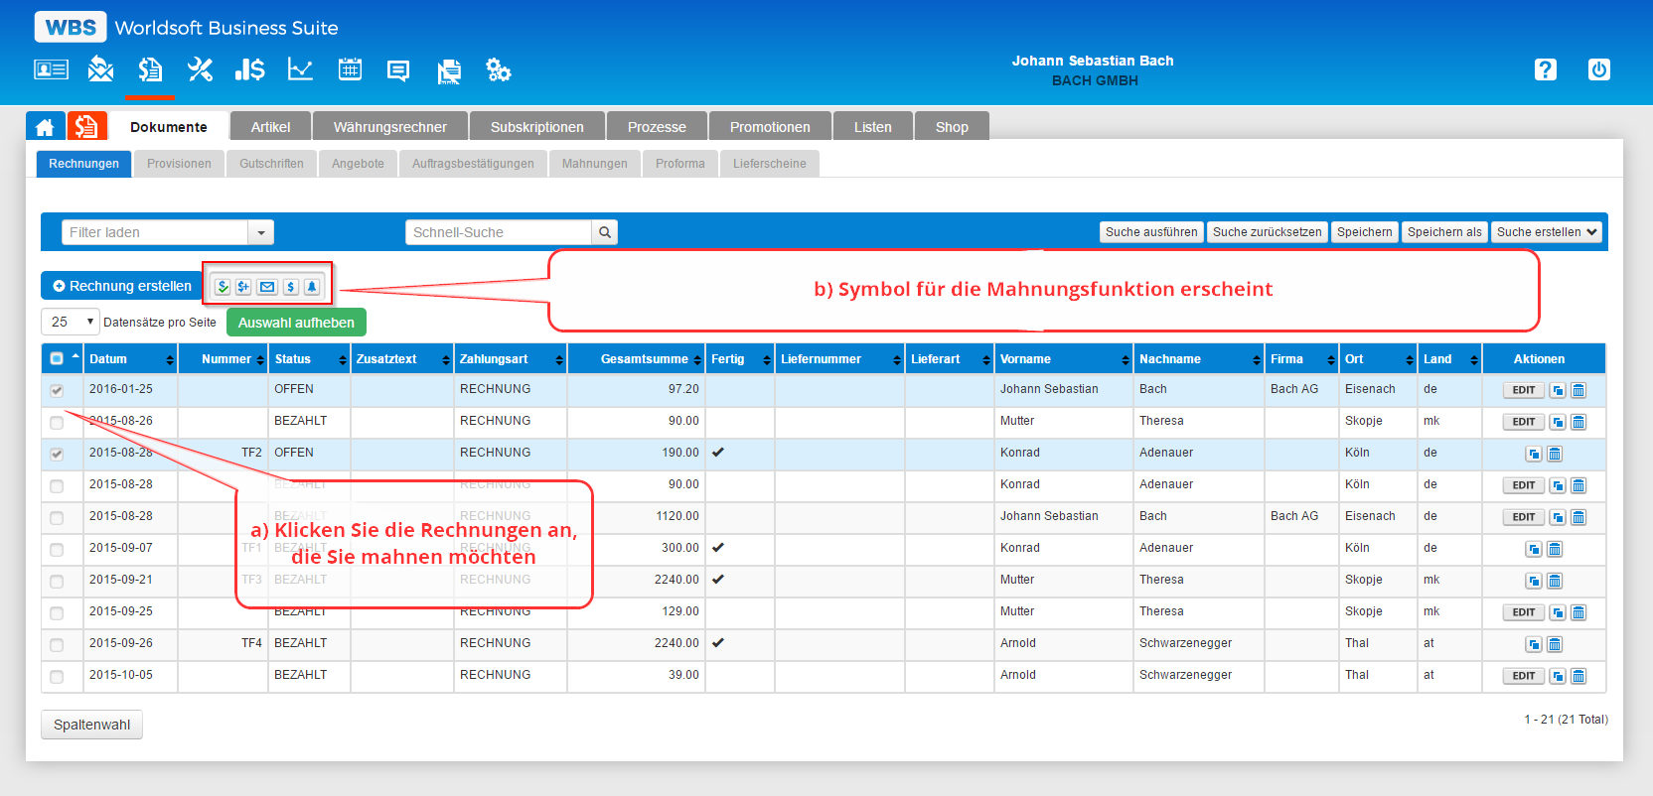Open the records per page dropdown
This screenshot has width=1653, height=796.
click(x=71, y=322)
